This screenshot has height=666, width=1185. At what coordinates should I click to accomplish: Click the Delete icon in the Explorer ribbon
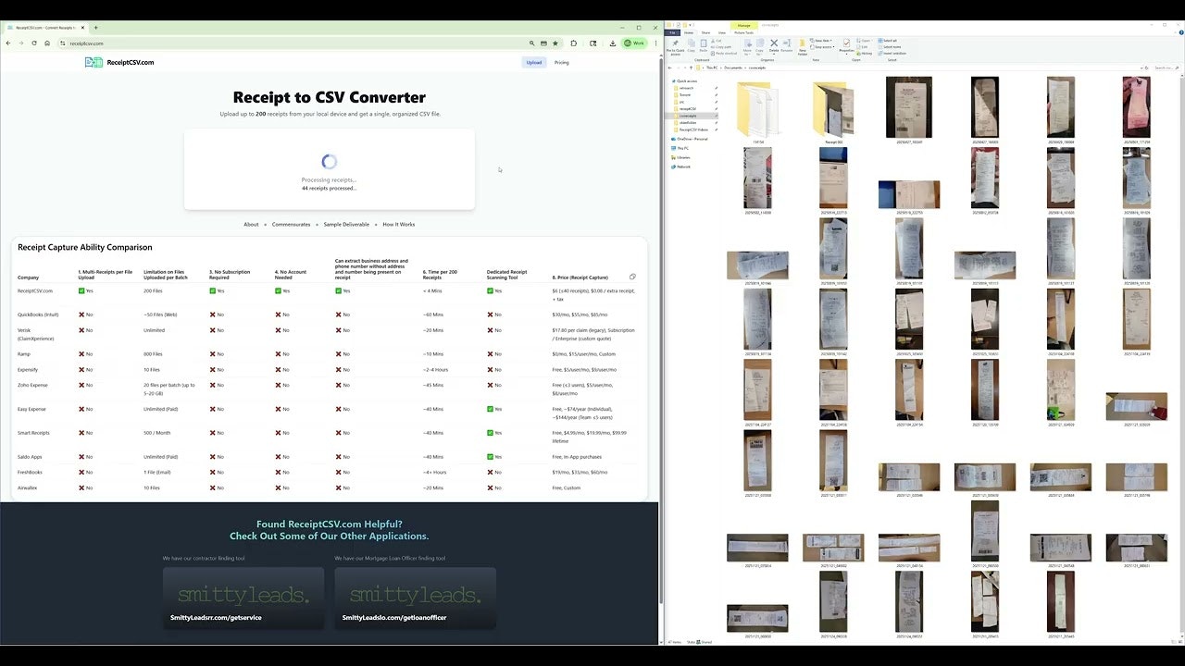pyautogui.click(x=774, y=44)
